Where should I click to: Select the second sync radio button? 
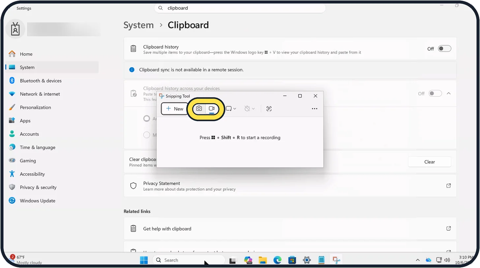click(x=147, y=135)
